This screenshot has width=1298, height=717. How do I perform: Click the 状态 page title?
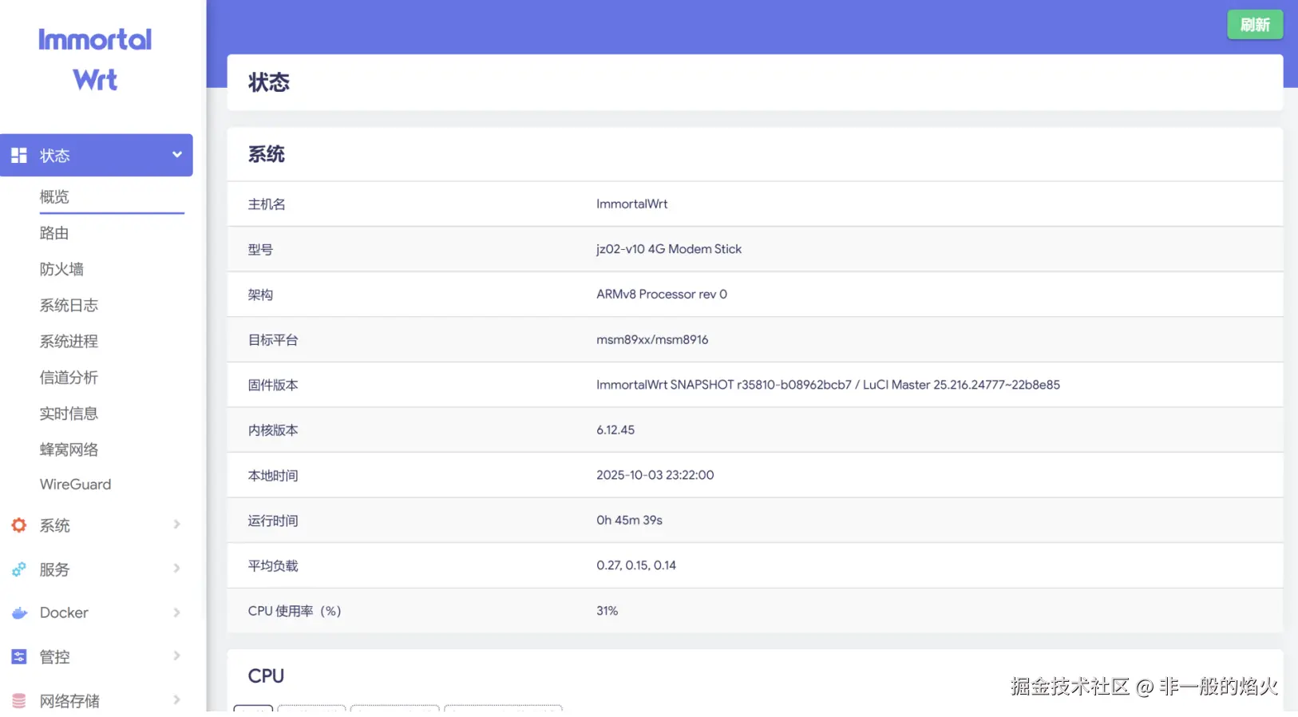pyautogui.click(x=269, y=82)
